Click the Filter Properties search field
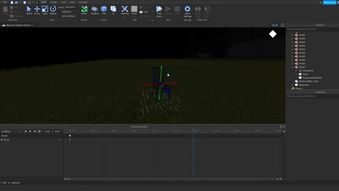Screen dimensions: 339x191 pyautogui.click(x=313, y=96)
